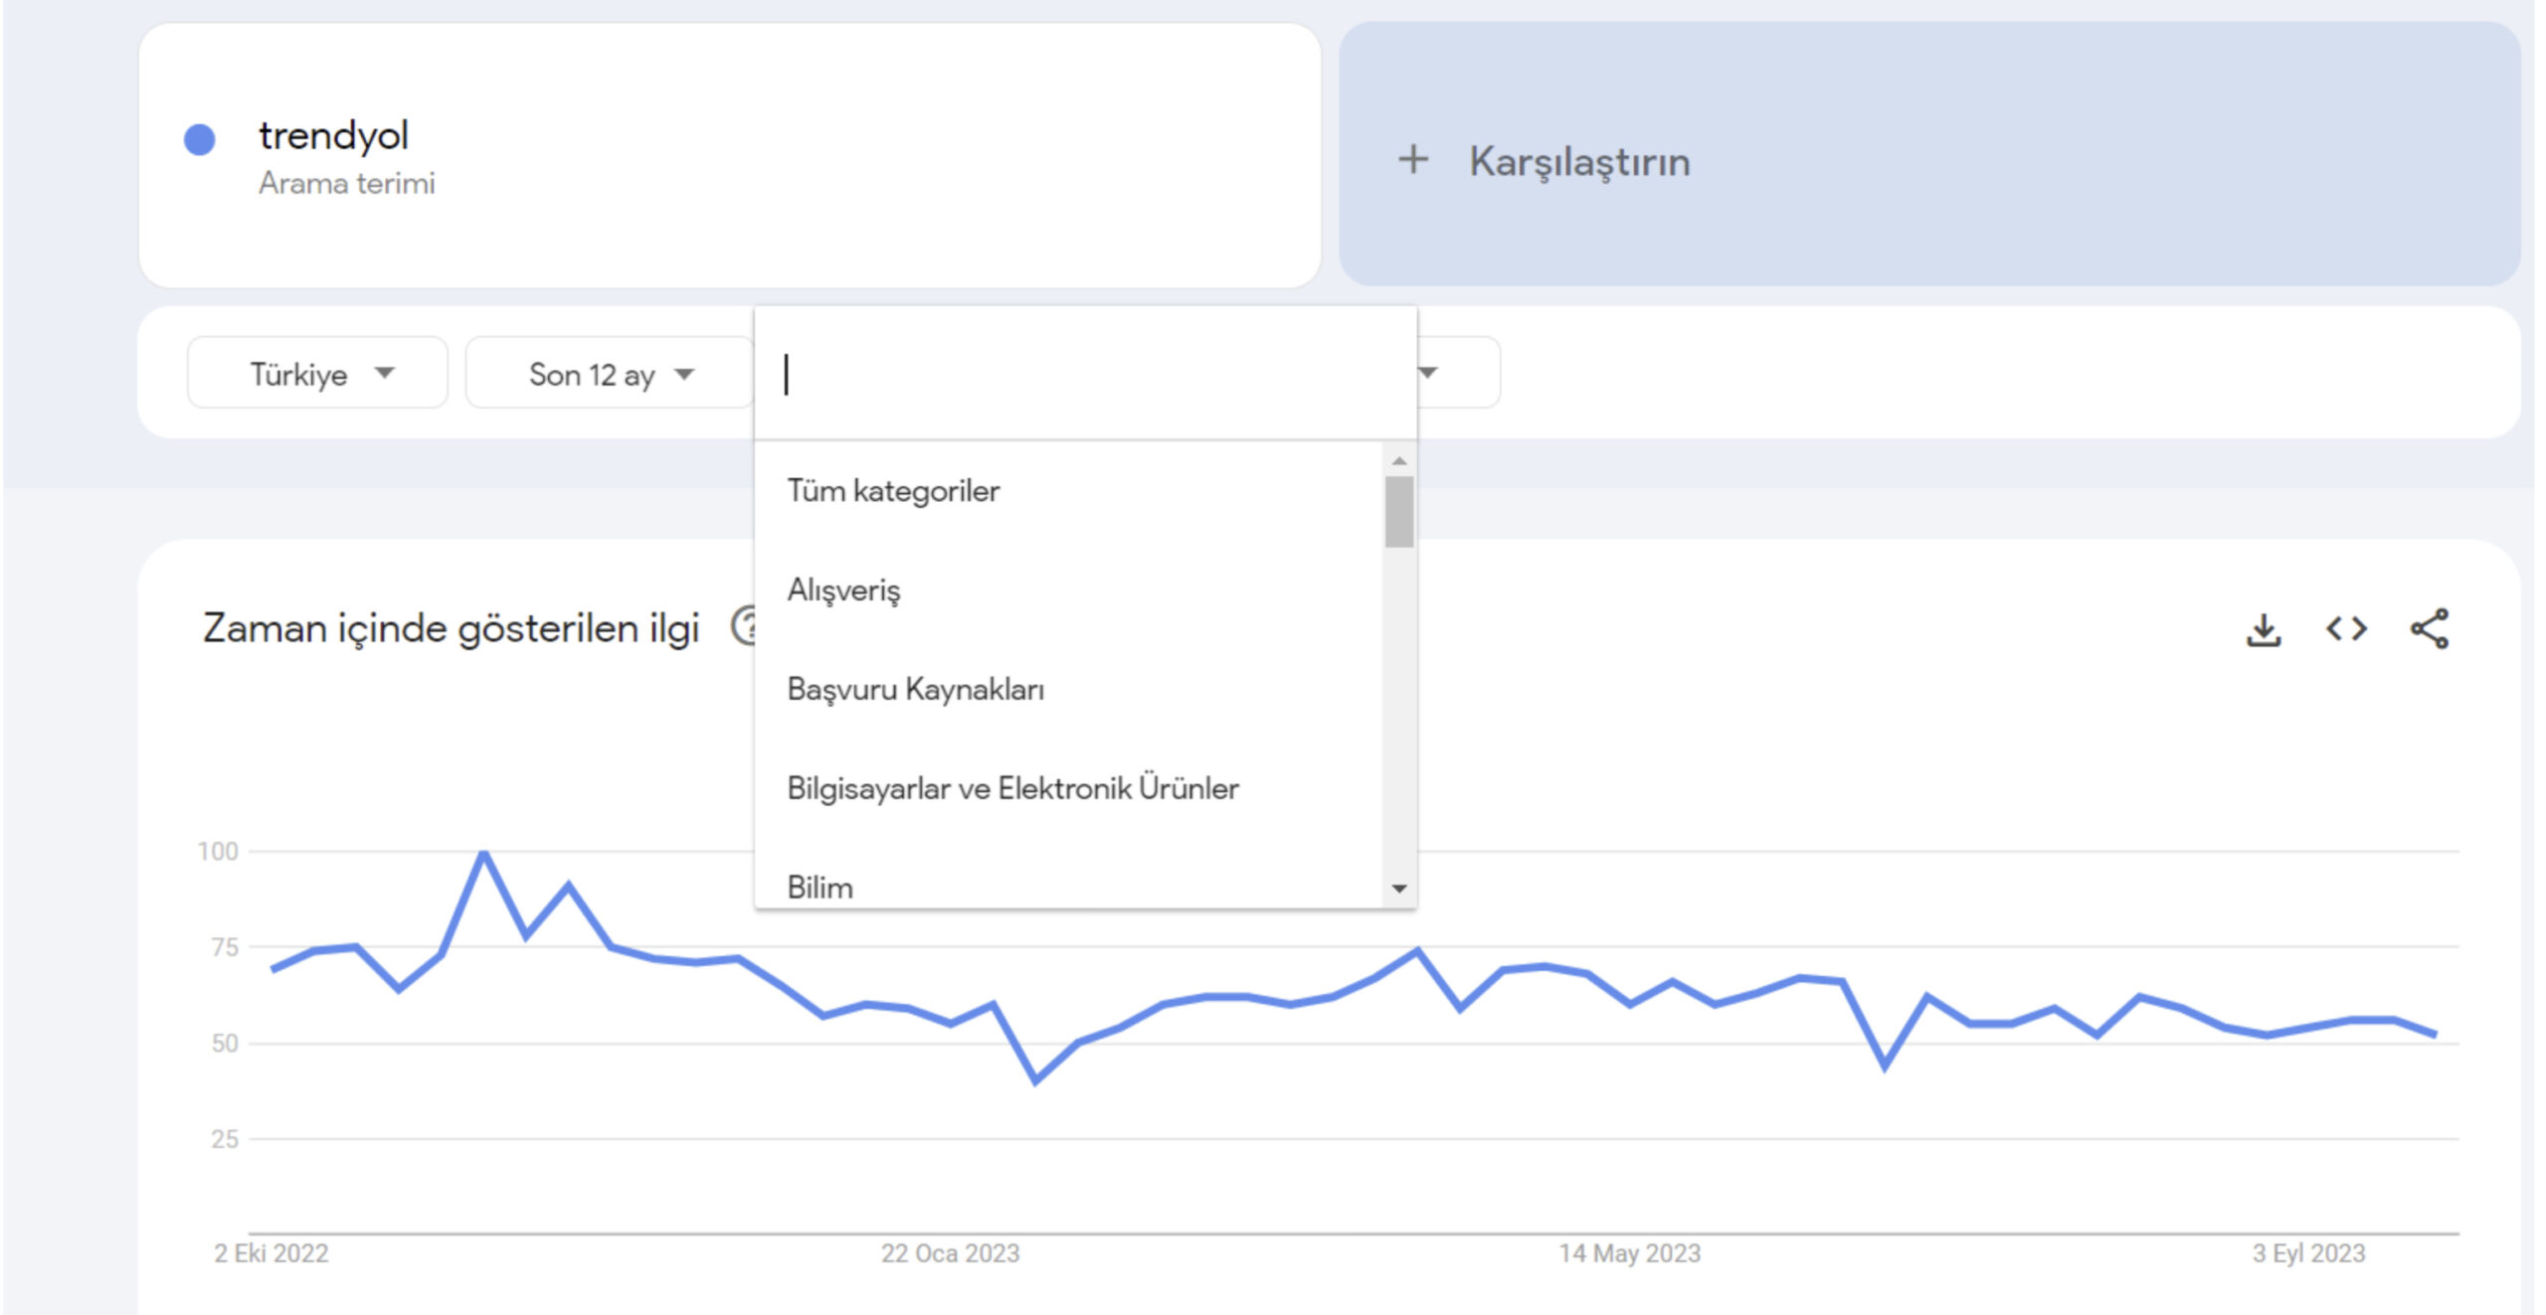Click the 2 Eki 2022 axis date label
Image resolution: width=2546 pixels, height=1315 pixels.
pyautogui.click(x=271, y=1252)
